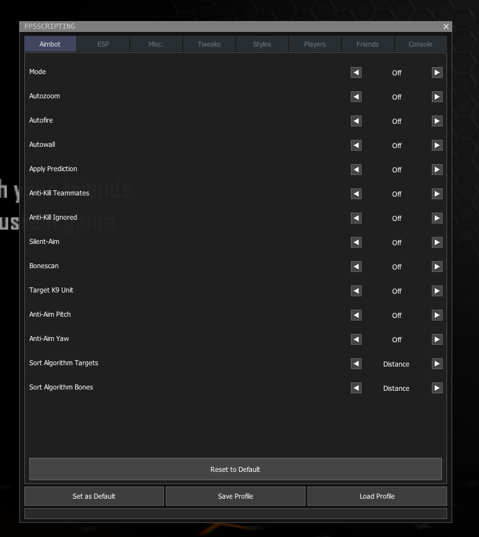Click the Load Profile button
Image resolution: width=479 pixels, height=537 pixels.
tap(377, 496)
